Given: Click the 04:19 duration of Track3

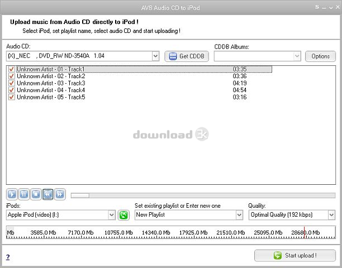Looking at the screenshot, I should [x=240, y=83].
